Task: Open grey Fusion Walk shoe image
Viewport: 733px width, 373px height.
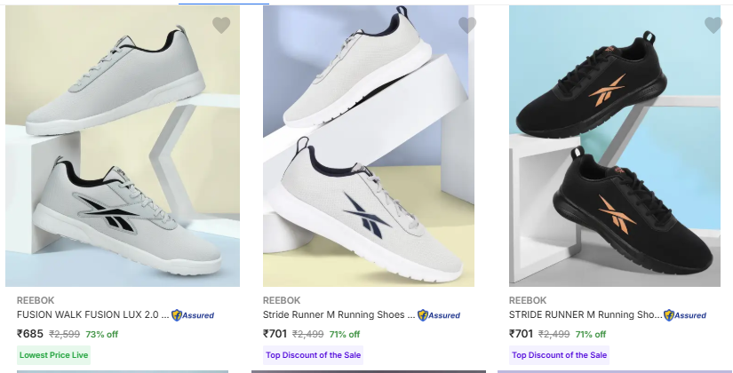Action: [123, 147]
